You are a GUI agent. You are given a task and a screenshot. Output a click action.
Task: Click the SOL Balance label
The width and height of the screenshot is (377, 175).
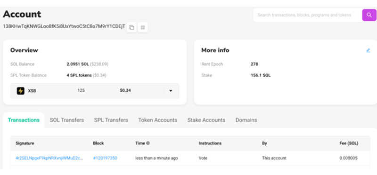[x=22, y=64]
